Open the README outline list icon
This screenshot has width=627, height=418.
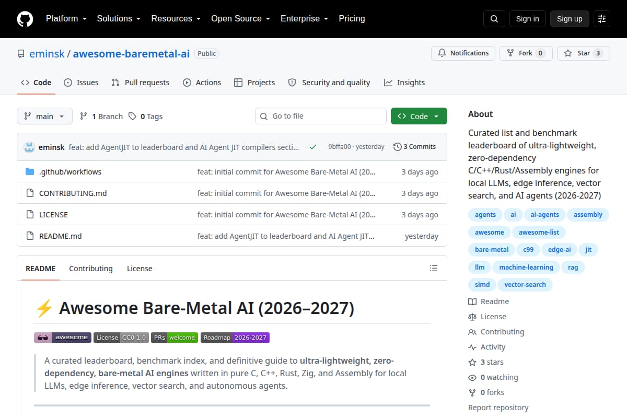[434, 269]
